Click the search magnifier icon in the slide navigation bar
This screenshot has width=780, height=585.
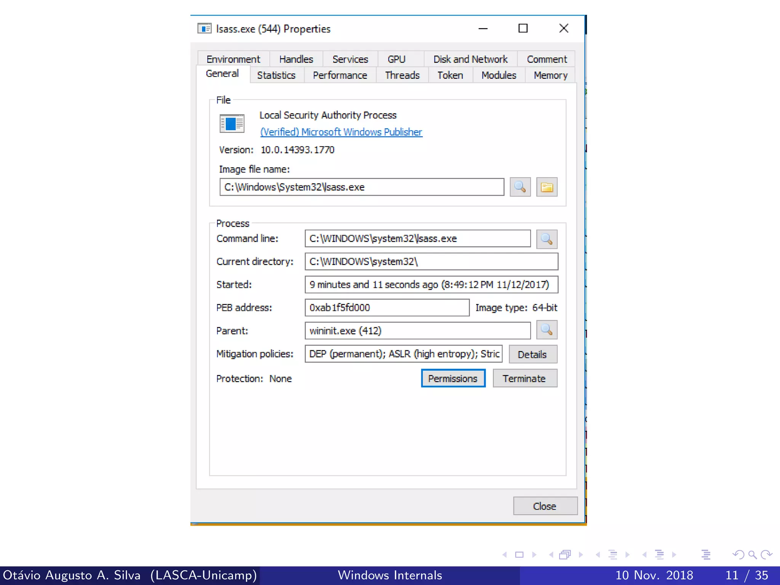[x=752, y=555]
